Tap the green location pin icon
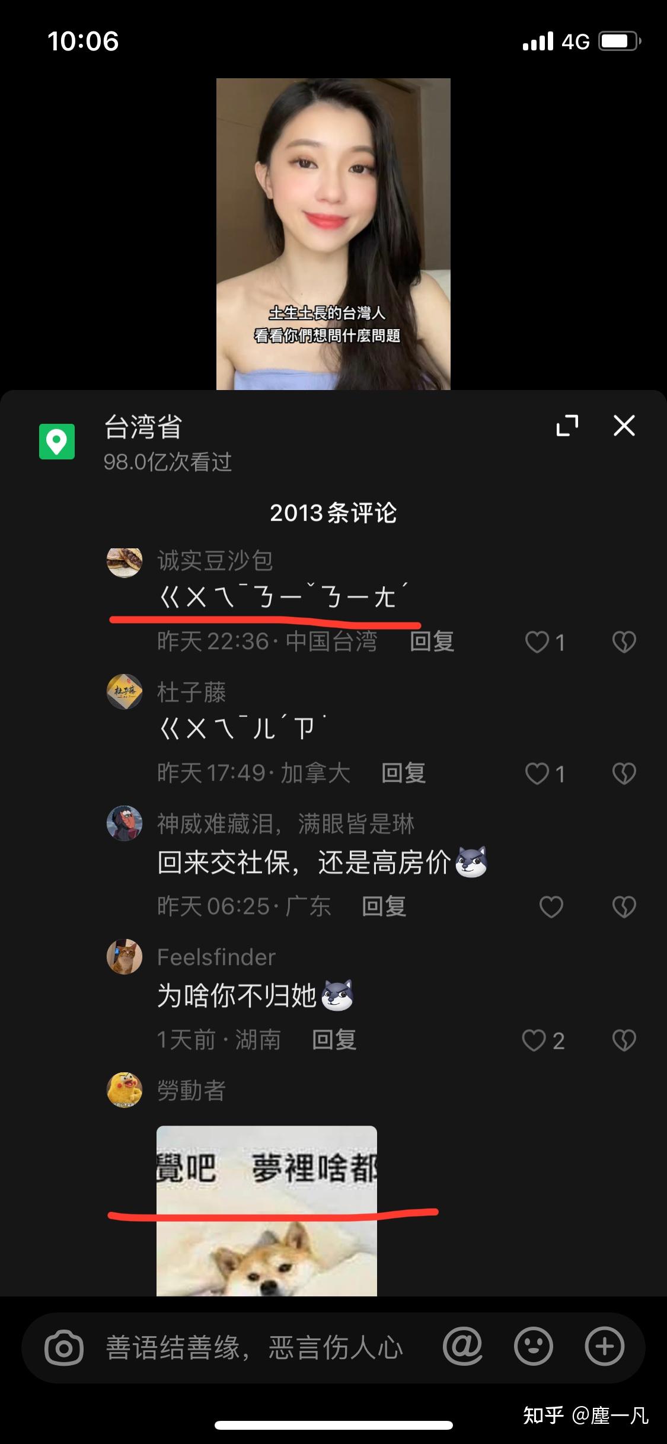667x1444 pixels. pos(57,442)
